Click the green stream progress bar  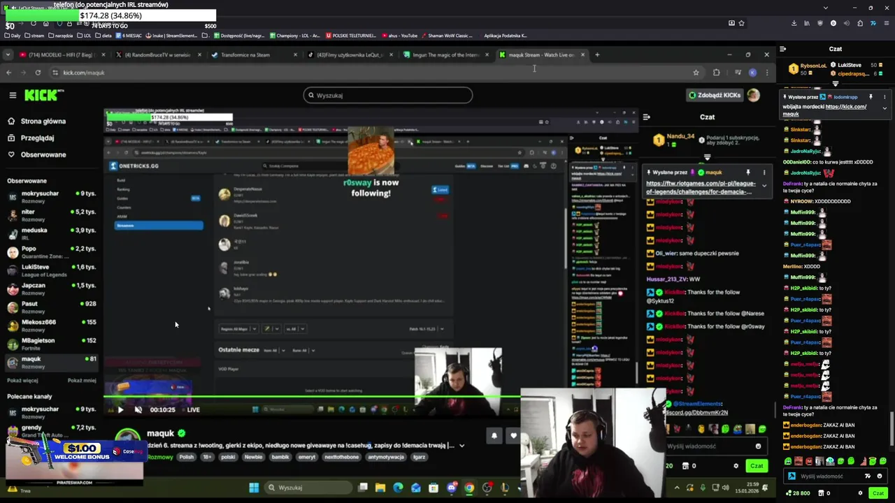coord(312,398)
